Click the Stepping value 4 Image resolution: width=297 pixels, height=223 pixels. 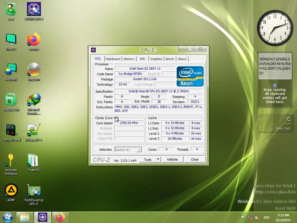195,96
